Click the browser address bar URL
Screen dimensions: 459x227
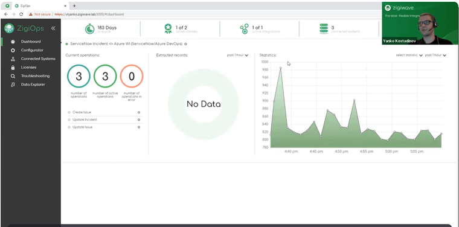(x=89, y=14)
